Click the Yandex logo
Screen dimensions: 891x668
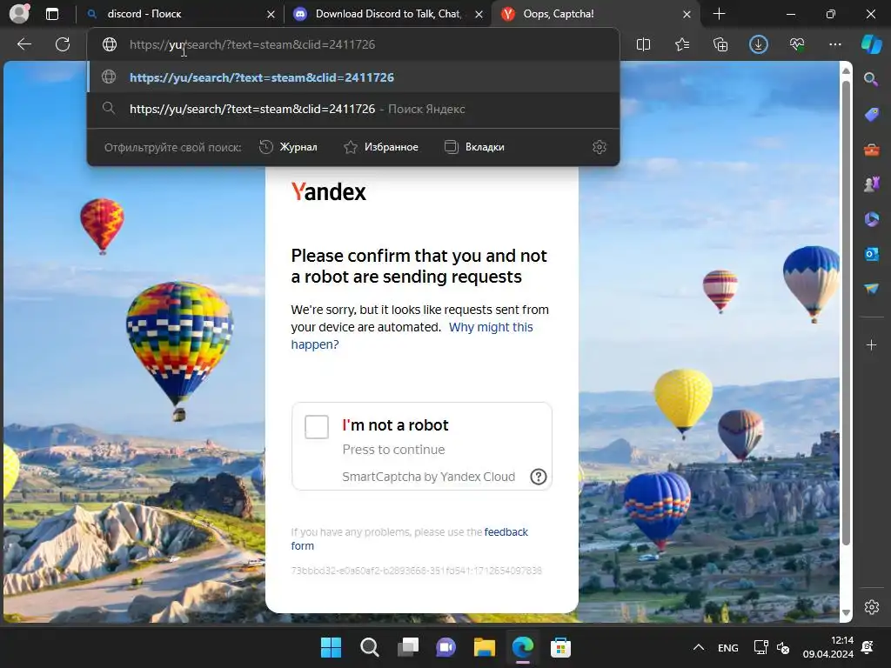(x=328, y=192)
